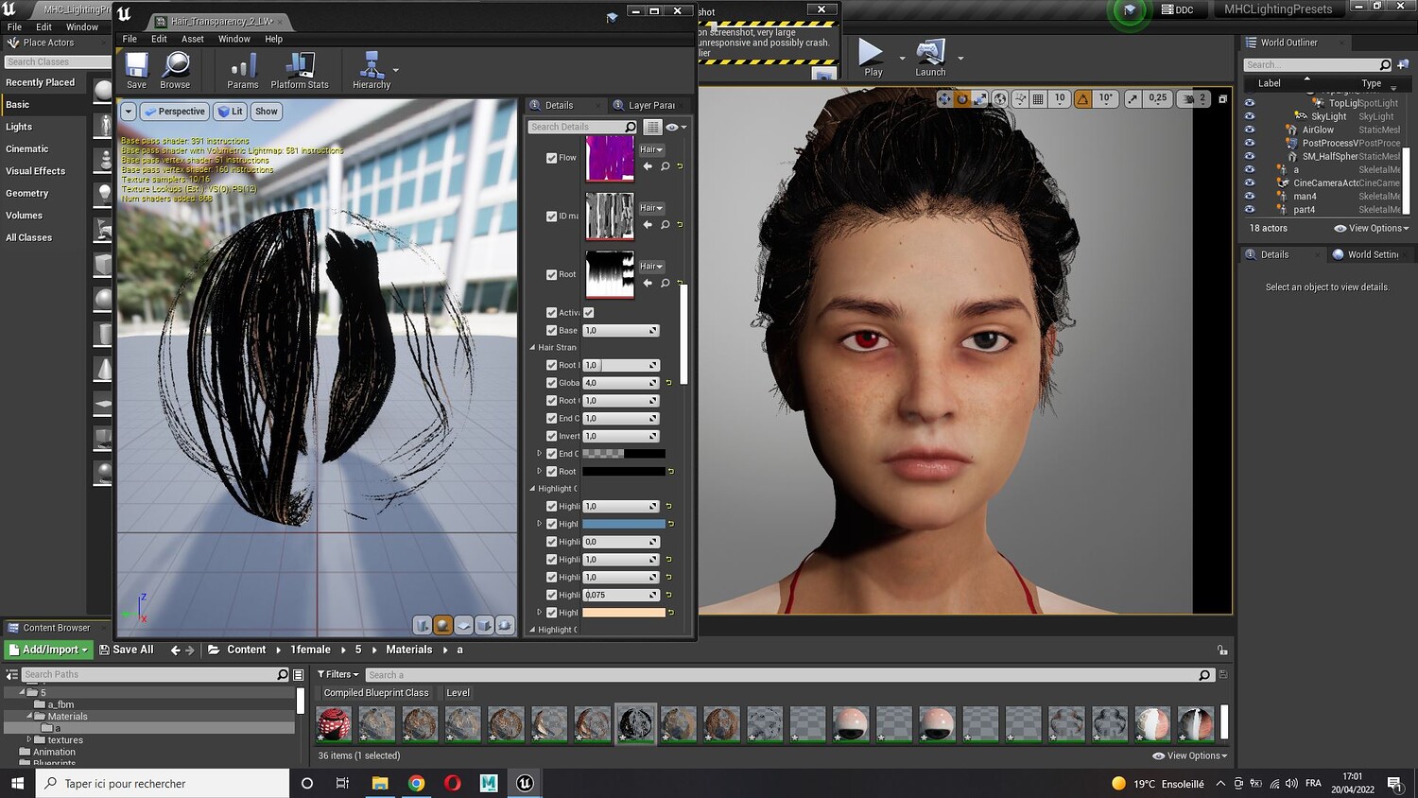Click Save All in the Content Browser
Screen dimensions: 1418x798
click(x=126, y=650)
